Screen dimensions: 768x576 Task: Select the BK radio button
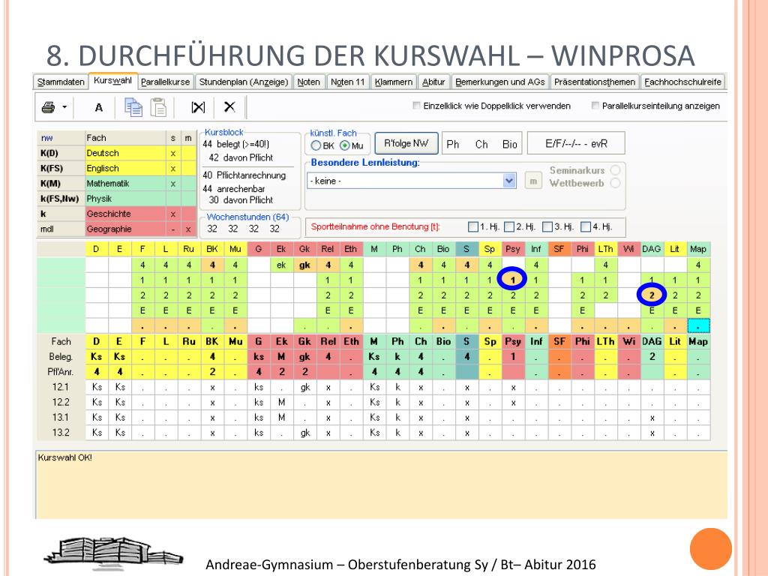(316, 145)
